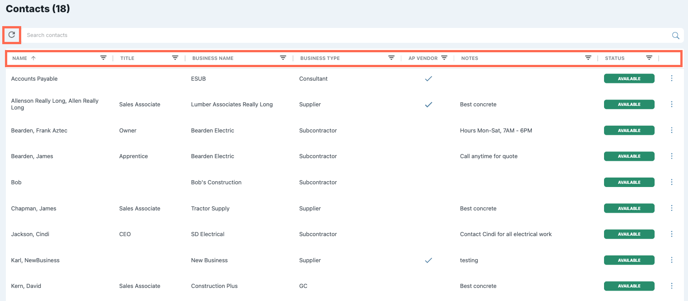Open the Jackson, Cindi row menu
This screenshot has height=301, width=688.
tap(672, 234)
